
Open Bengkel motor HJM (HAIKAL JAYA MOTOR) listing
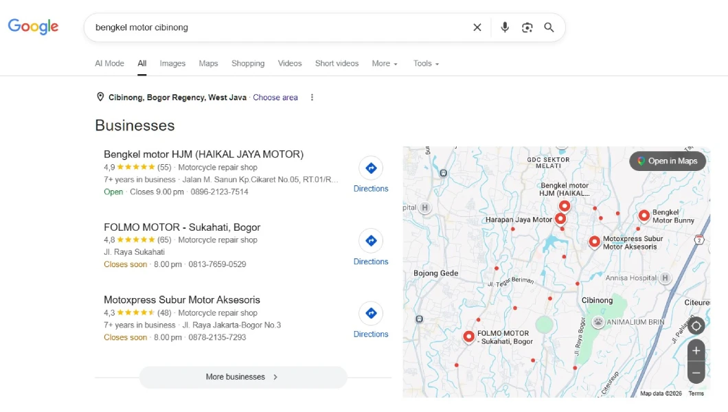[203, 154]
